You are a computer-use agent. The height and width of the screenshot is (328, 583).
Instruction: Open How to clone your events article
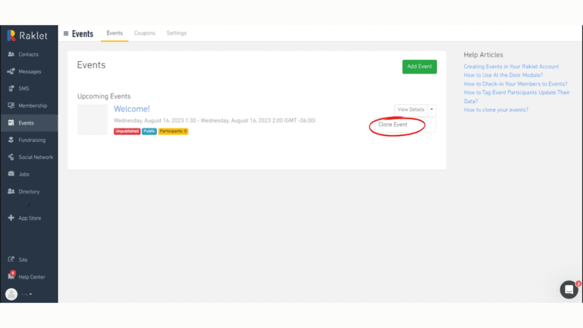pyautogui.click(x=496, y=110)
